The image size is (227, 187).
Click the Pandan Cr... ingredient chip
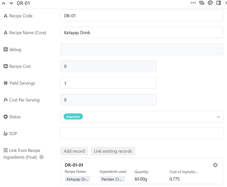(112, 179)
